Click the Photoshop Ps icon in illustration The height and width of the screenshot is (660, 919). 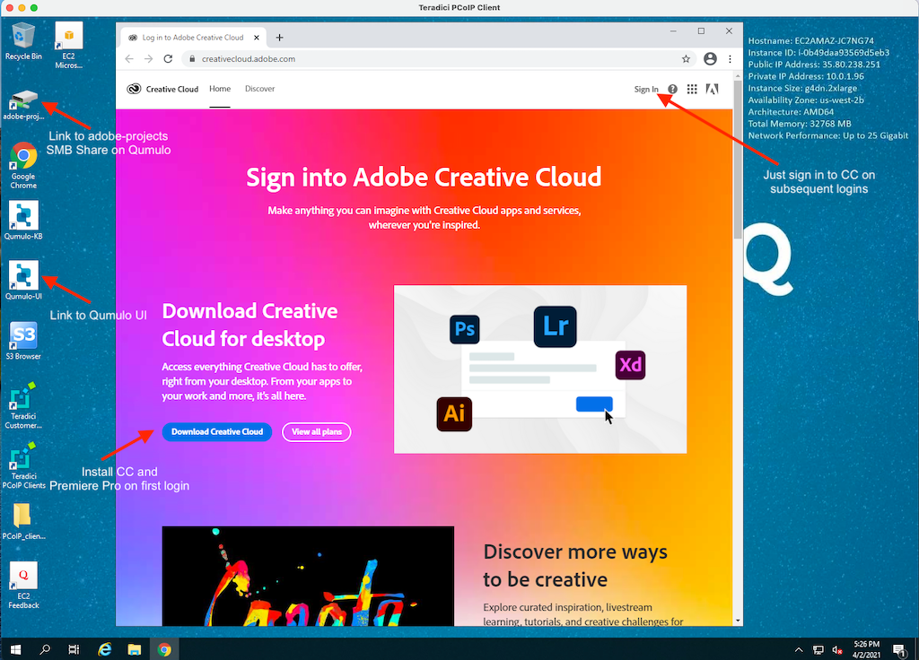[465, 329]
